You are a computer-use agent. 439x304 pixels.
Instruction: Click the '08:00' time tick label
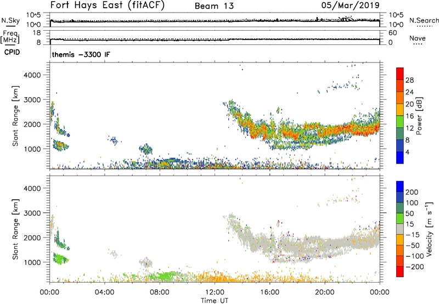[x=159, y=292]
